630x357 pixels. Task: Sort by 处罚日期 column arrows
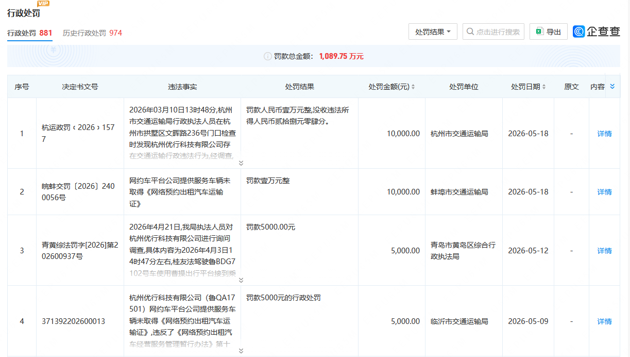544,87
